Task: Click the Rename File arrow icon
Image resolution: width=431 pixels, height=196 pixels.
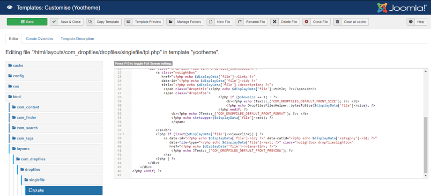Action: [x=240, y=22]
